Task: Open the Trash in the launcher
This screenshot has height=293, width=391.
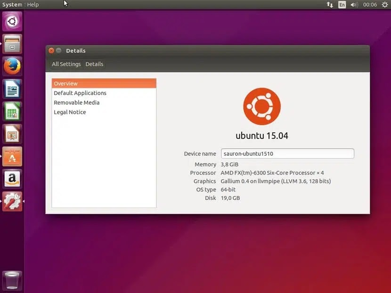Action: [x=12, y=281]
